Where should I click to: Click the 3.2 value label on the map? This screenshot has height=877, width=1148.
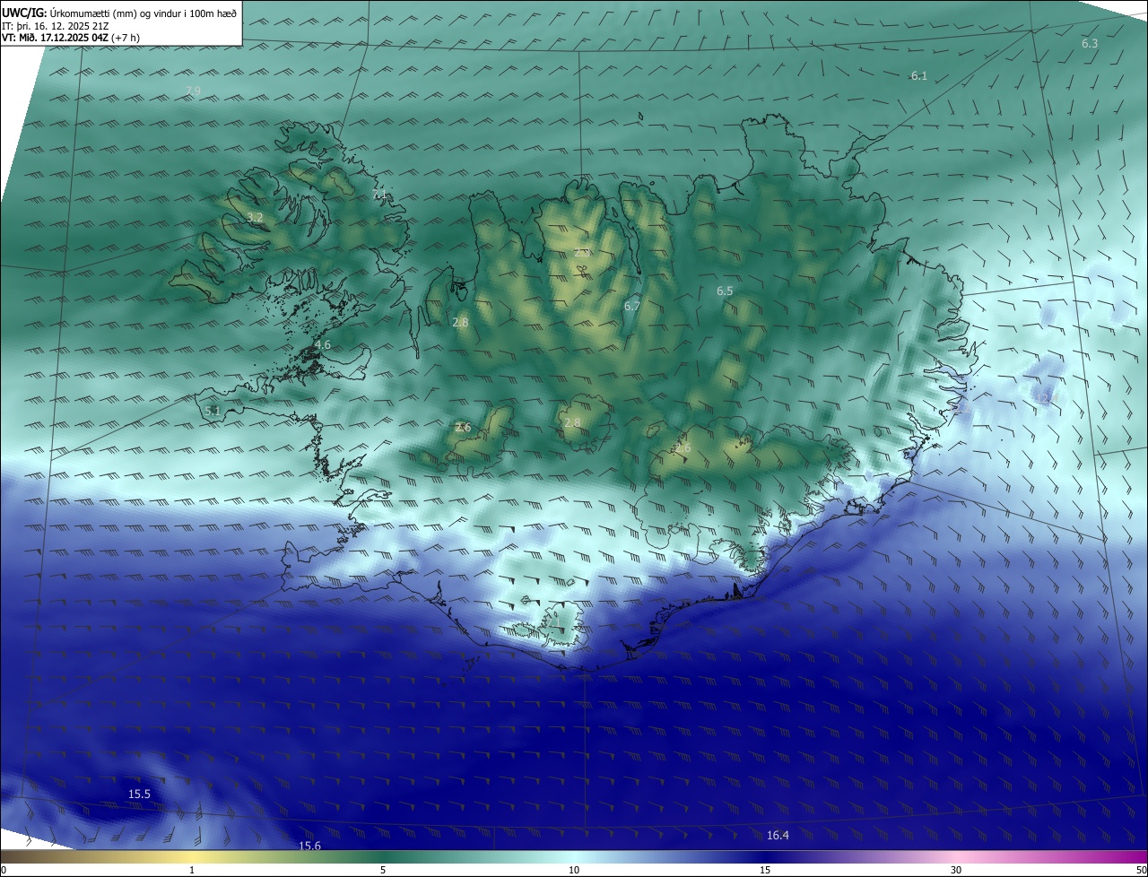click(x=255, y=218)
